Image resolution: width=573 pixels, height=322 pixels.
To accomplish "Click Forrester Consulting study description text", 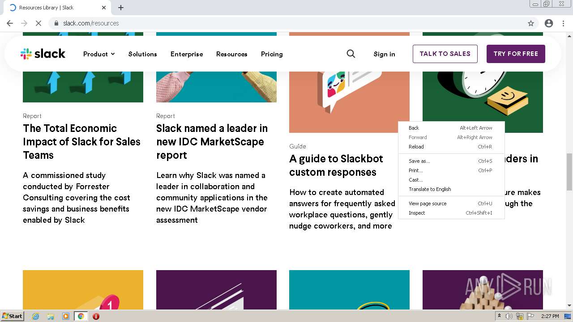I will (77, 198).
